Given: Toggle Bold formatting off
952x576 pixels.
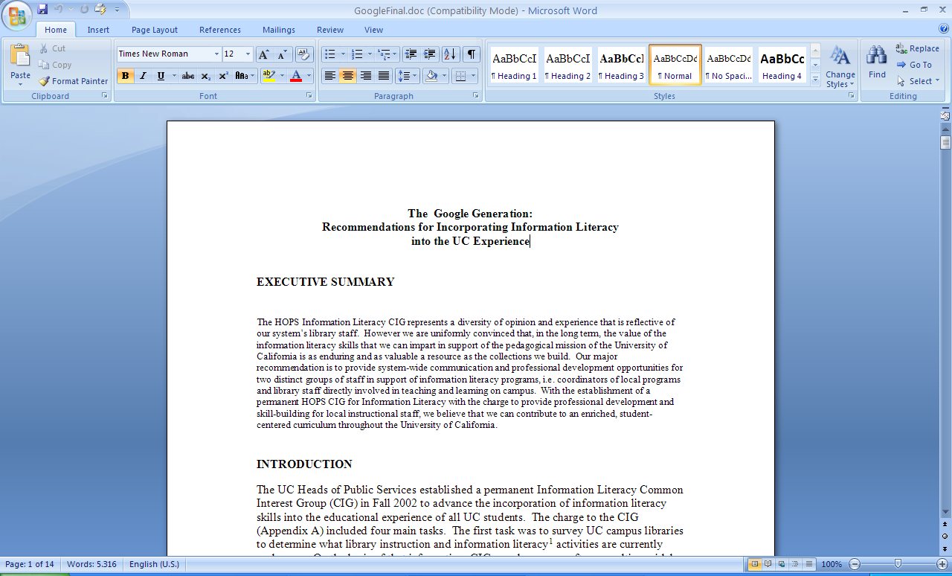Looking at the screenshot, I should pos(125,76).
